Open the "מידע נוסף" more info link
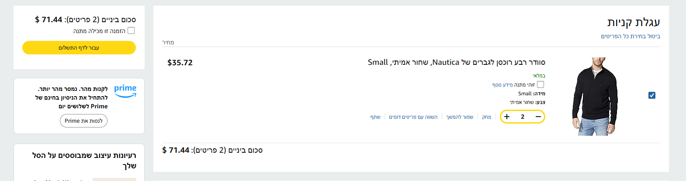 [502, 85]
